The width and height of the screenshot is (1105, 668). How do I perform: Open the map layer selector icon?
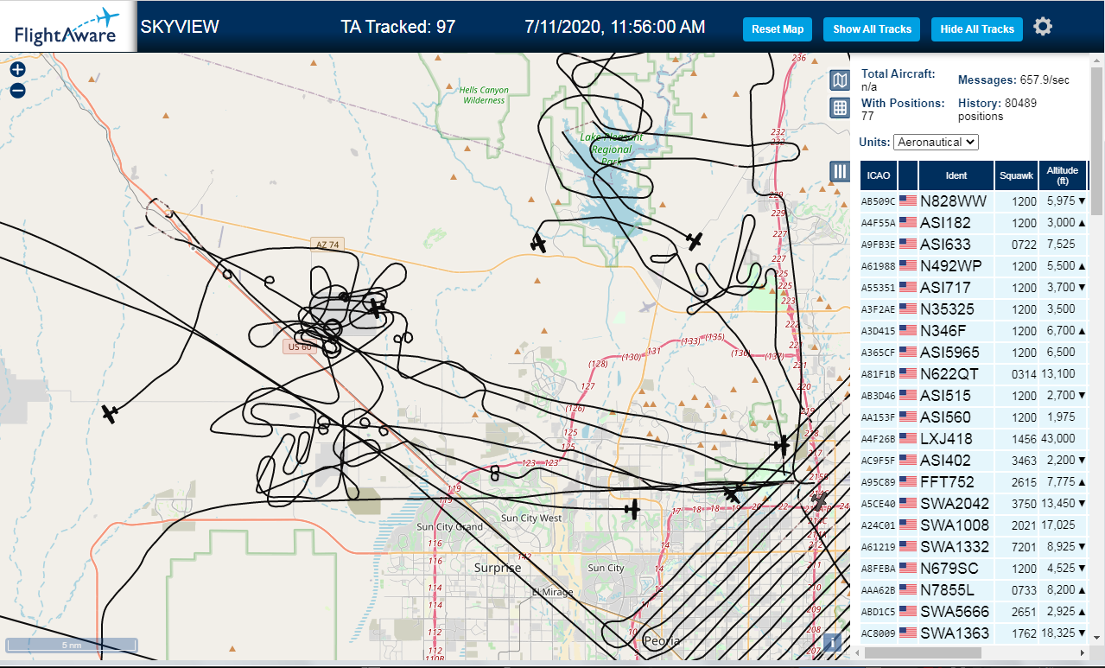coord(839,80)
